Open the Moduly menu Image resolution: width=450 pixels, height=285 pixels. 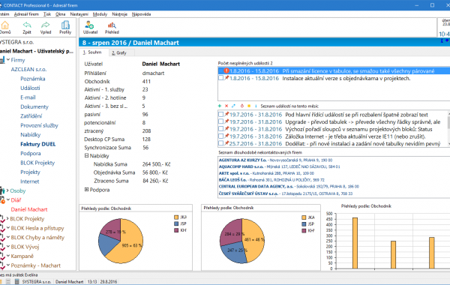tap(100, 14)
